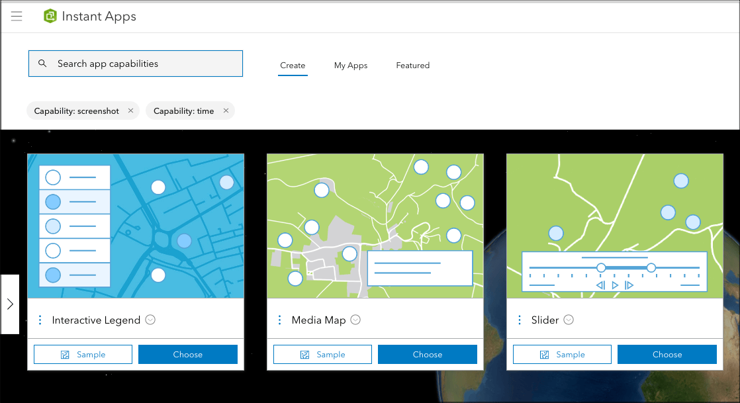The image size is (740, 403).
Task: Click the preview icon inside Slider's Sample button
Action: (x=545, y=354)
